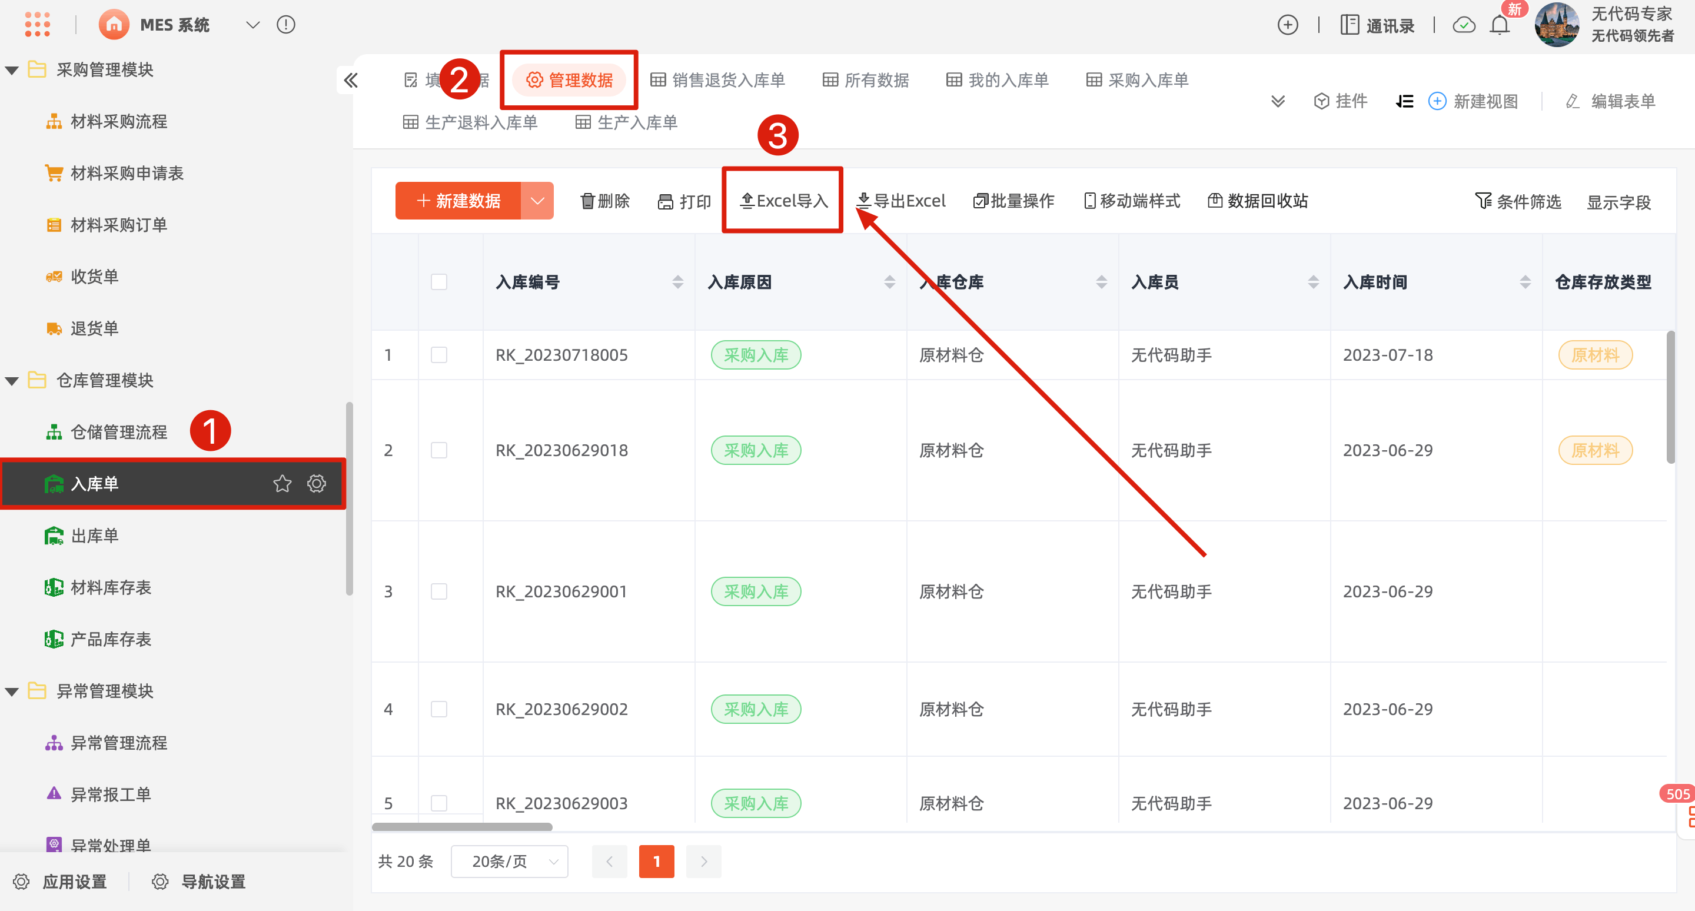Open the app grid launcher icon
1695x911 pixels.
pos(38,24)
